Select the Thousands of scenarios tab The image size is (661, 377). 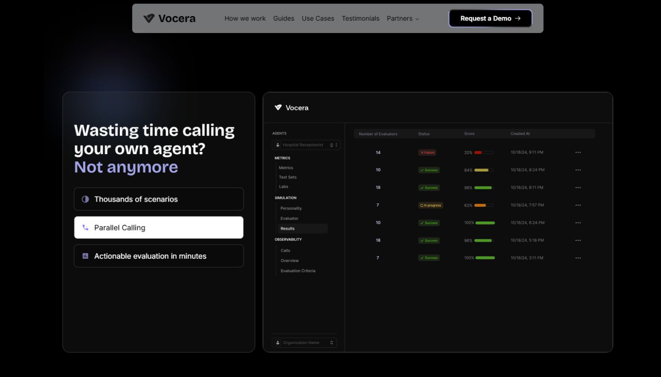point(159,199)
